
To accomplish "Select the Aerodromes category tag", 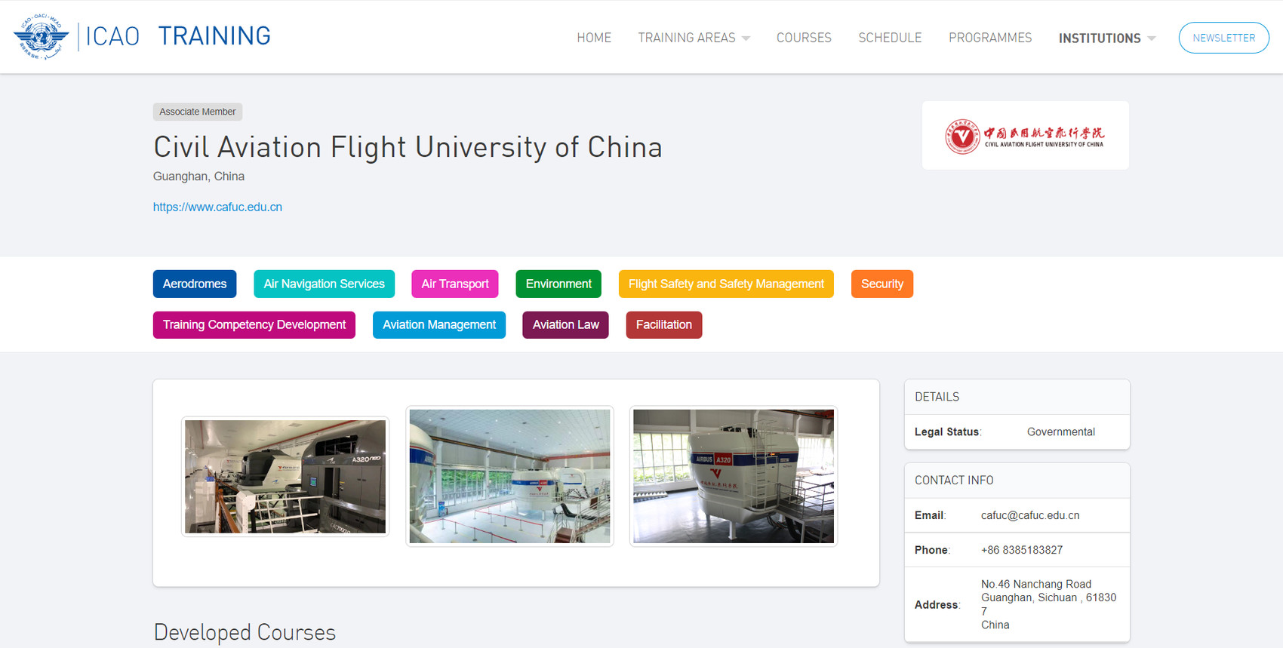I will click(x=195, y=284).
